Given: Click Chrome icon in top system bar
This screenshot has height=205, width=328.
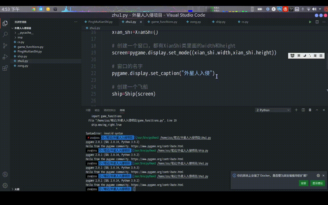Looking at the screenshot, I should pyautogui.click(x=34, y=9).
